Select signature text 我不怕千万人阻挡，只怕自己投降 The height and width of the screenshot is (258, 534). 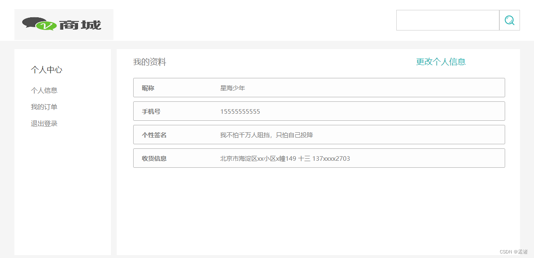[x=267, y=135]
